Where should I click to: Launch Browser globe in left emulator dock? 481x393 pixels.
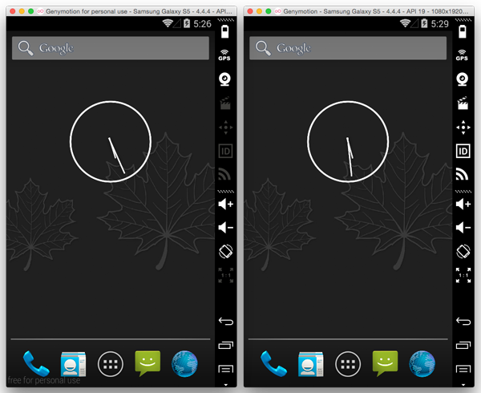[184, 364]
